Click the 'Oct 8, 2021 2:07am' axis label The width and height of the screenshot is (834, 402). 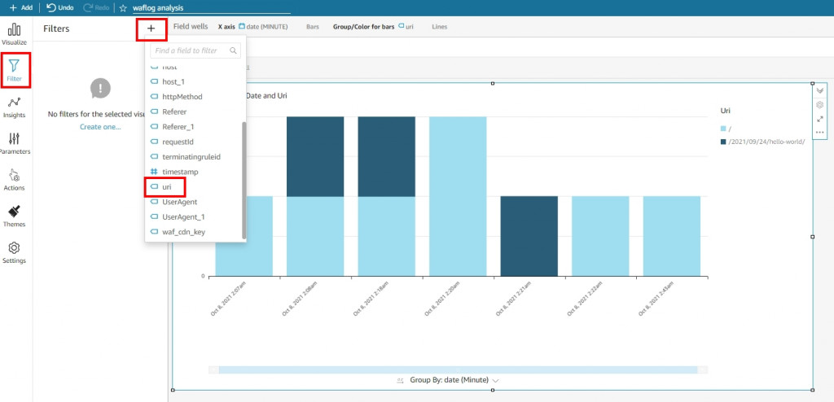pyautogui.click(x=228, y=299)
